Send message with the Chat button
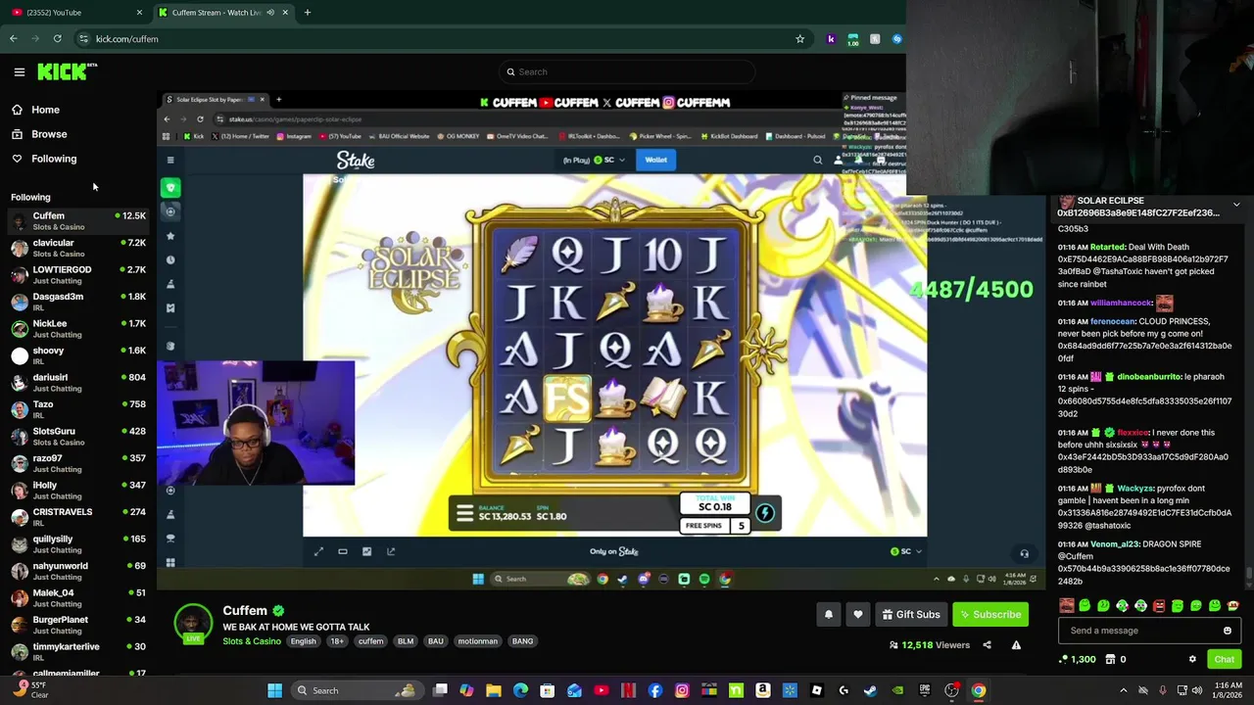 (x=1225, y=659)
